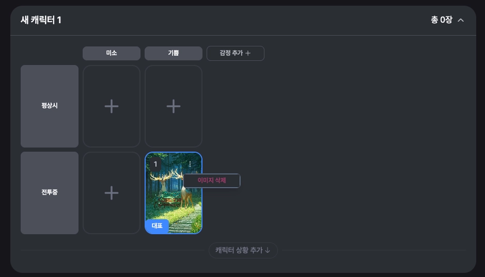Select the 기쁨 emotion column header
The height and width of the screenshot is (277, 485).
tap(174, 53)
